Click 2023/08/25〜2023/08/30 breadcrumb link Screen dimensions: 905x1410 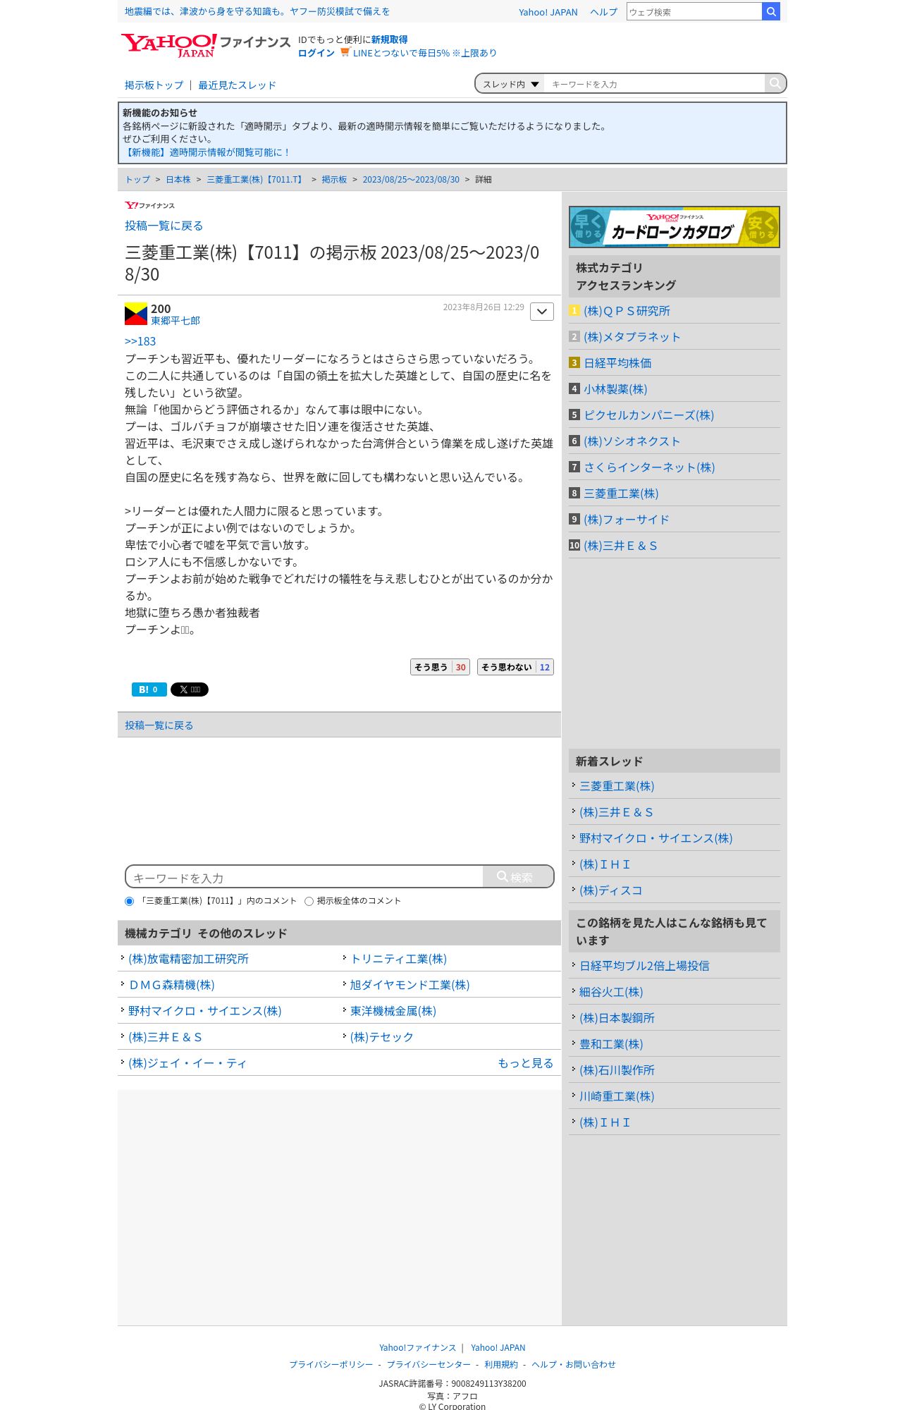(x=411, y=180)
